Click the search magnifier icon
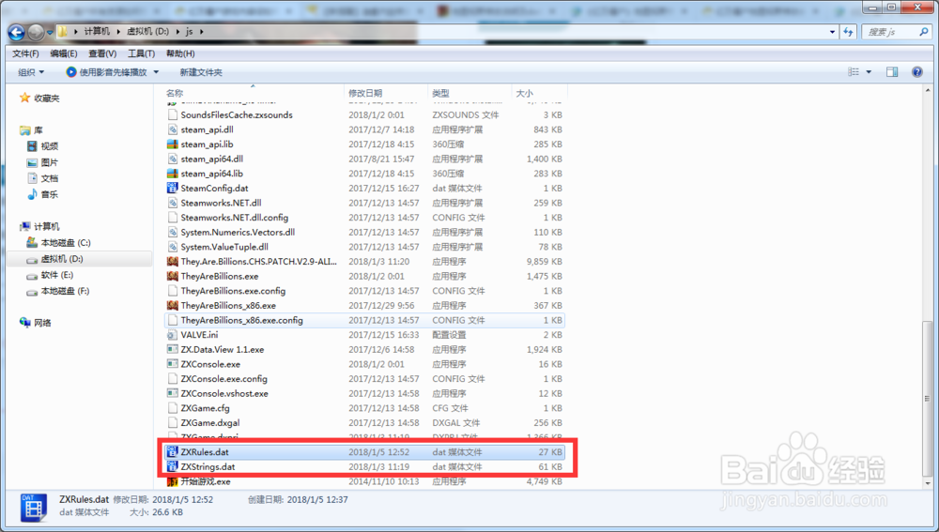Viewport: 939px width, 532px height. (x=923, y=32)
